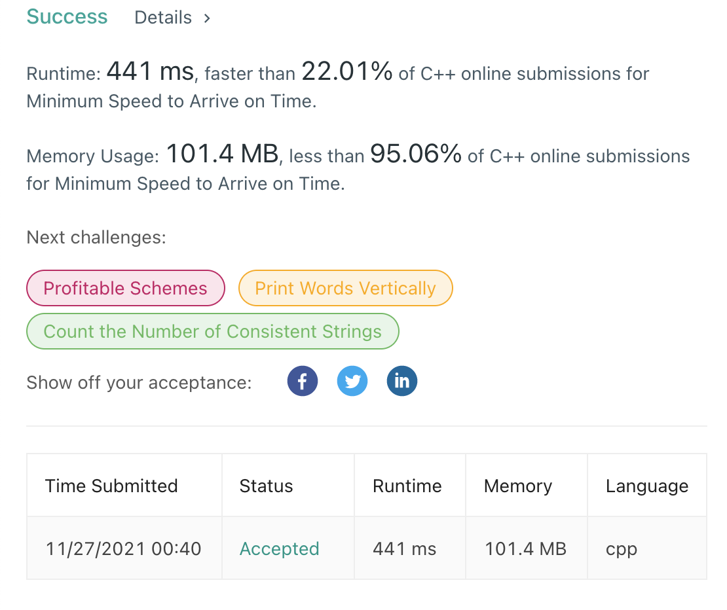The image size is (727, 610).
Task: Sort by the Time Submitted column
Action: pos(111,486)
